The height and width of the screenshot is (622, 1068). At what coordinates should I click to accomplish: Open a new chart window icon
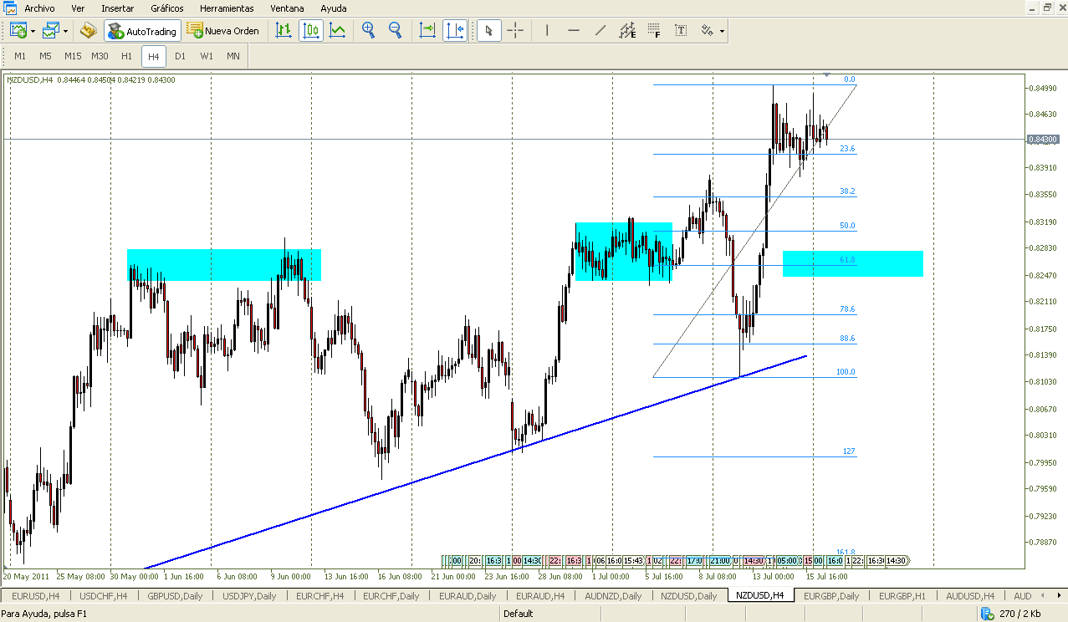point(18,31)
